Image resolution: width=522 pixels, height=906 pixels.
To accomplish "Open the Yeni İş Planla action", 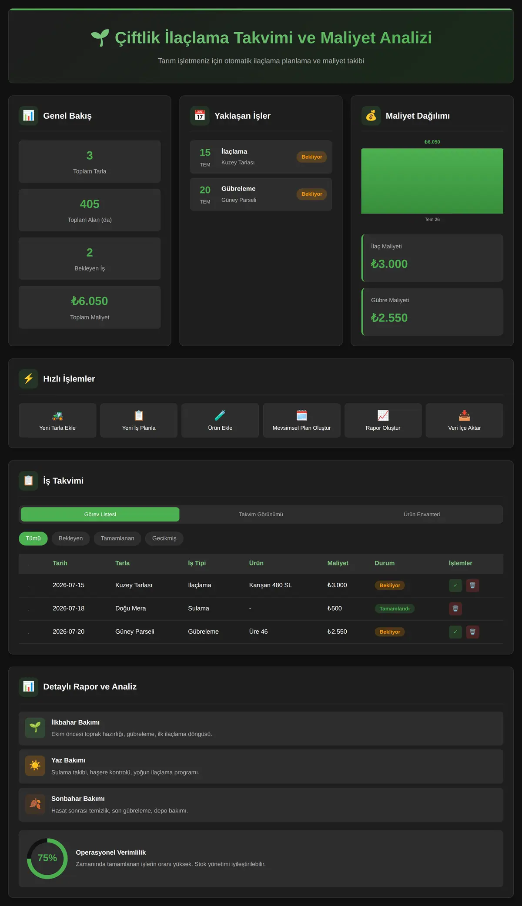I will 139,420.
